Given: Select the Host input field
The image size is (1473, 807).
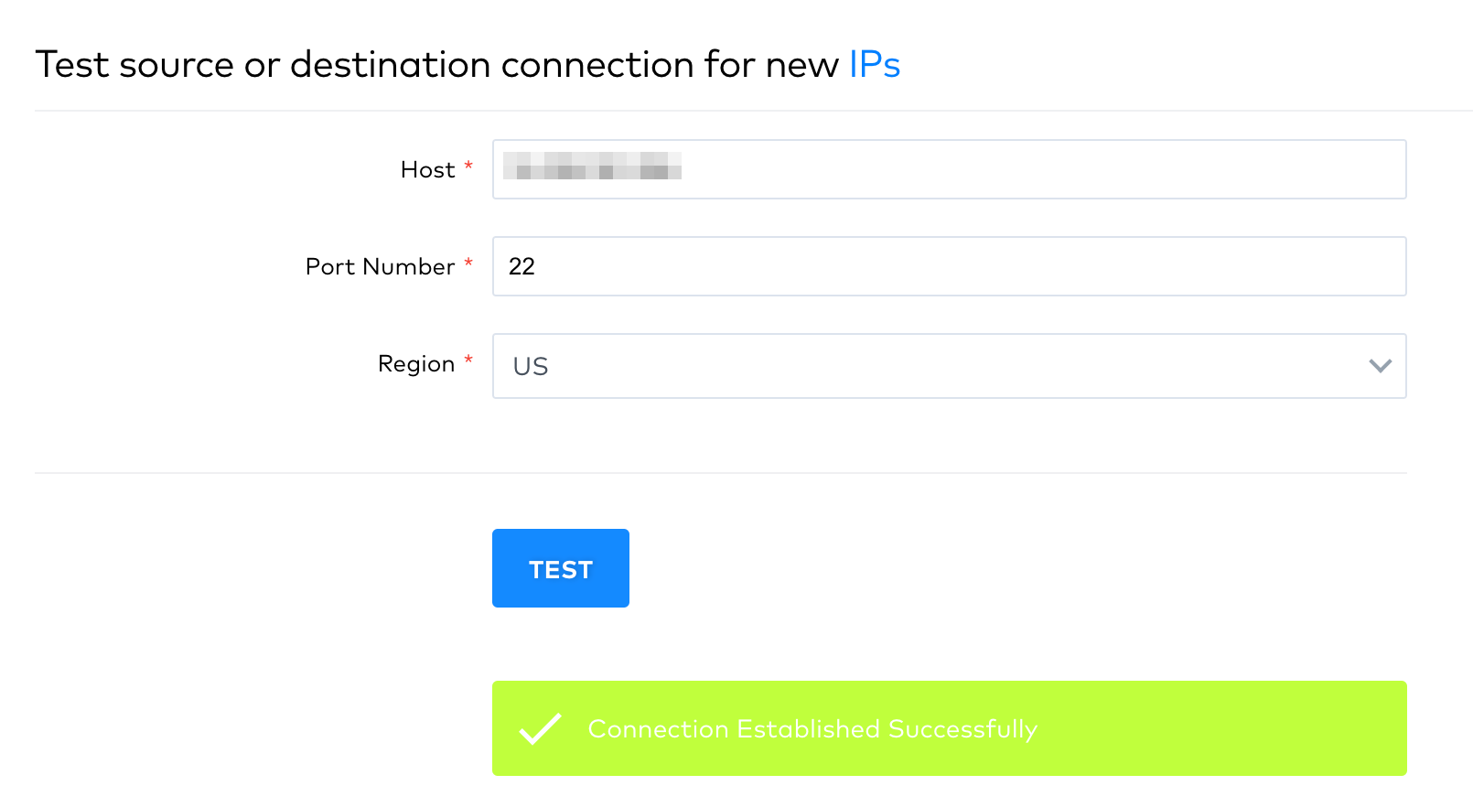Looking at the screenshot, I should coord(949,169).
